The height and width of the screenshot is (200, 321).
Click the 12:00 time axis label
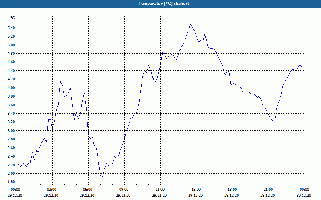(x=161, y=190)
